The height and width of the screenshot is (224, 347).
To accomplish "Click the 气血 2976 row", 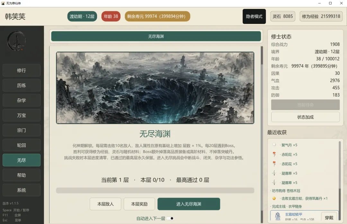I will click(306, 81).
